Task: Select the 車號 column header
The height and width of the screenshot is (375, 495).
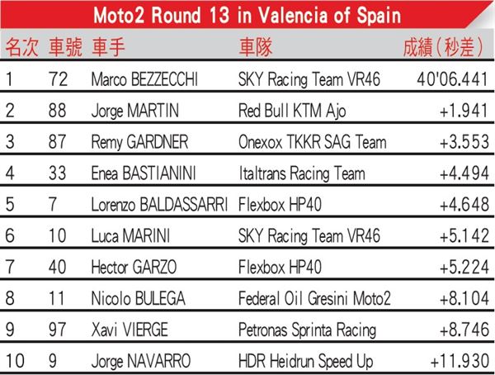Action: coord(65,47)
